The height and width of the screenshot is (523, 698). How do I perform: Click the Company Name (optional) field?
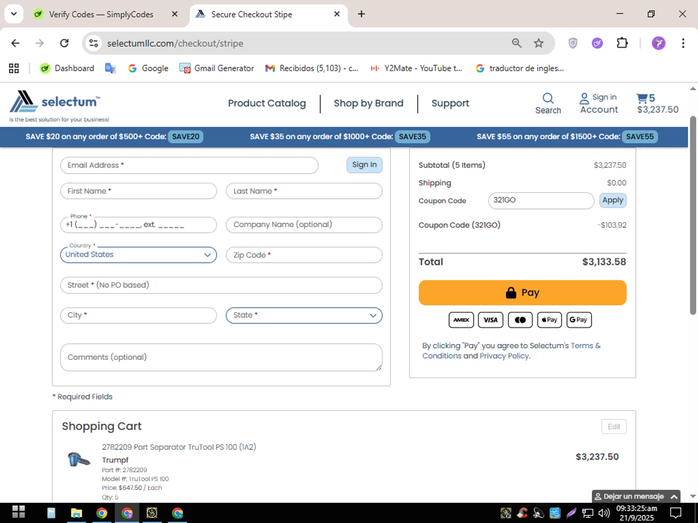point(304,225)
